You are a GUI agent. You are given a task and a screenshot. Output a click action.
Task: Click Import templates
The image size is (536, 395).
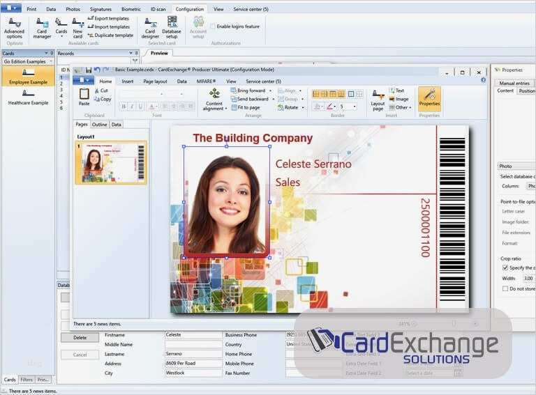(x=109, y=26)
